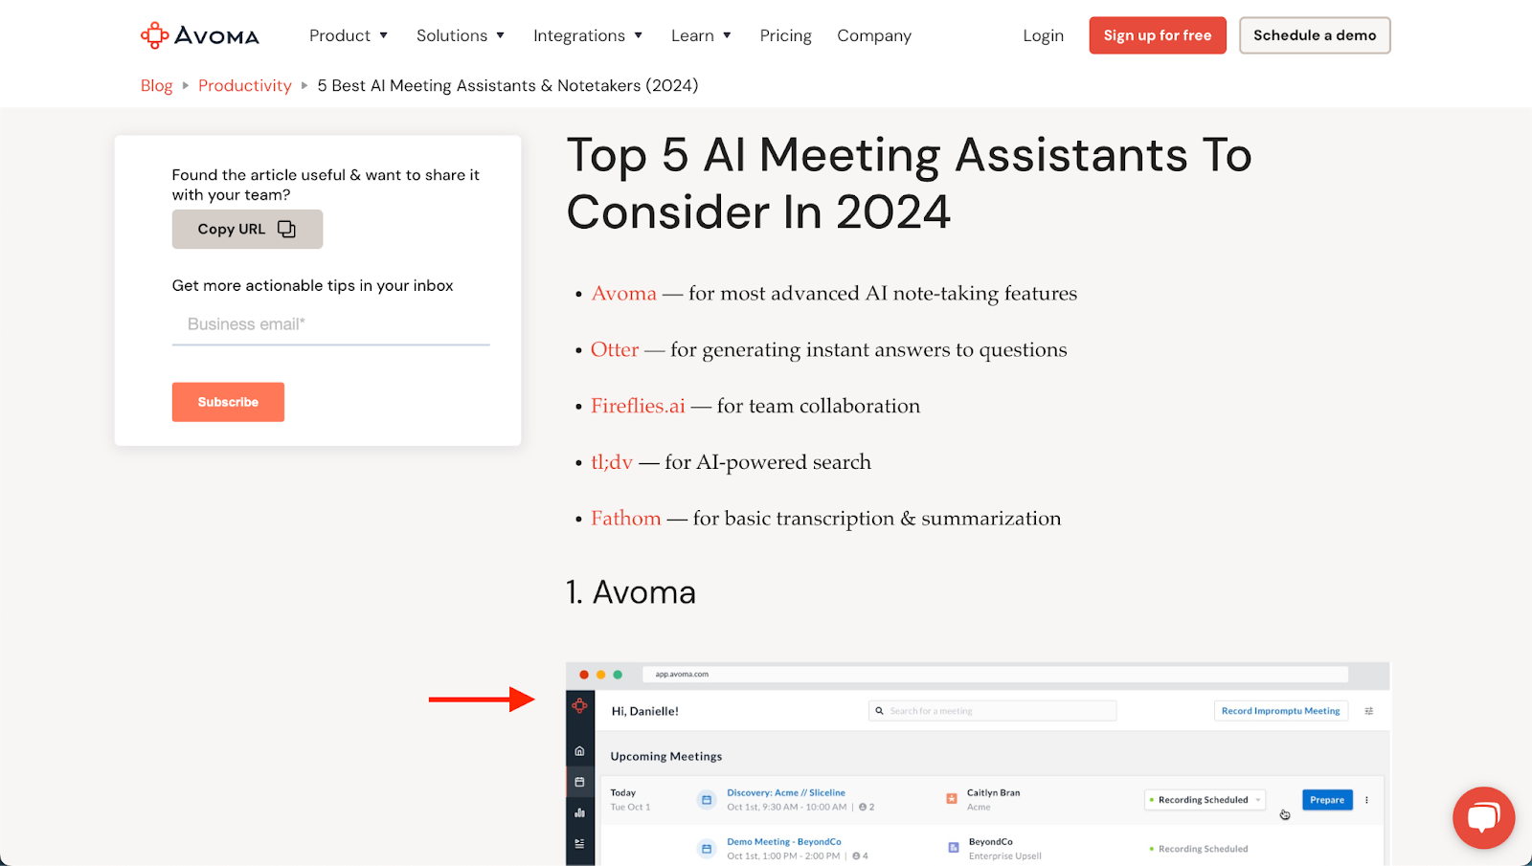Click the Copy URL button
Screen dimensions: 1532x866
[x=247, y=229]
